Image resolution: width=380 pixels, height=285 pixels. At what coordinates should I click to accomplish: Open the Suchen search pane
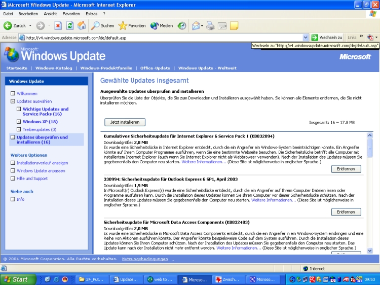(x=102, y=25)
